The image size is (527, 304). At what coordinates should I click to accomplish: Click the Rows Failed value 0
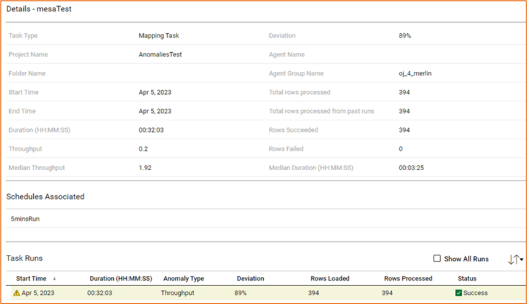coord(400,149)
